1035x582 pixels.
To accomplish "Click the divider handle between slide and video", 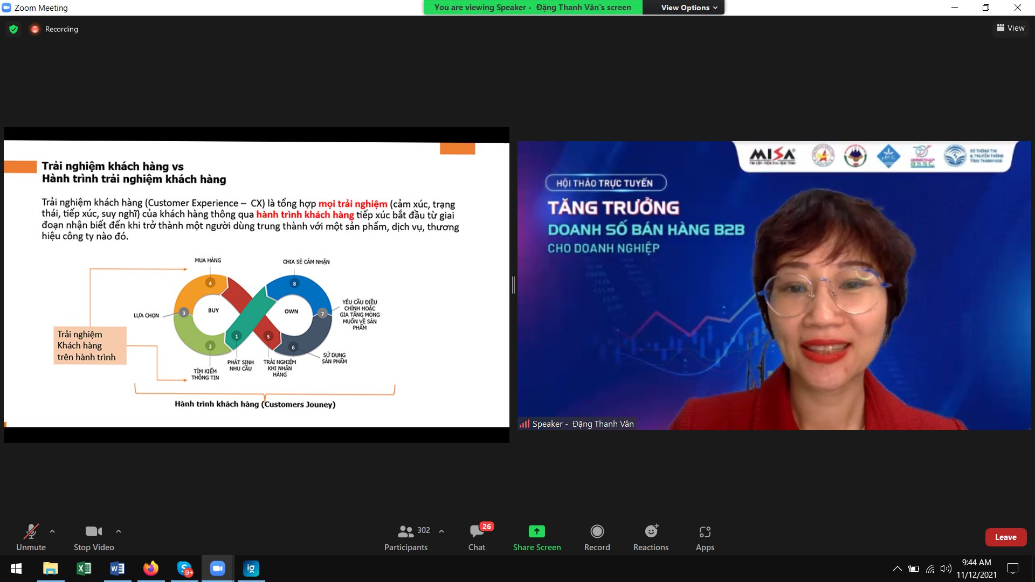I will click(x=513, y=285).
